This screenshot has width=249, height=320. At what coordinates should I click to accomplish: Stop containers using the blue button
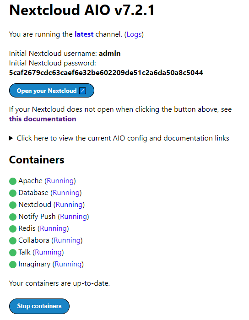click(x=39, y=306)
